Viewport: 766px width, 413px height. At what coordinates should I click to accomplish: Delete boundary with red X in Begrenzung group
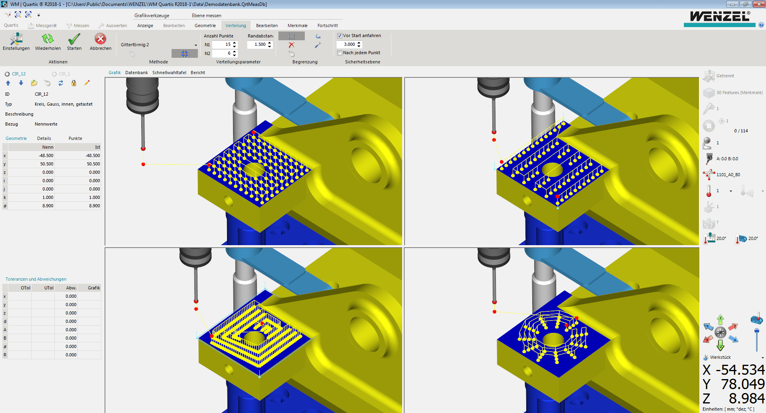(x=291, y=45)
